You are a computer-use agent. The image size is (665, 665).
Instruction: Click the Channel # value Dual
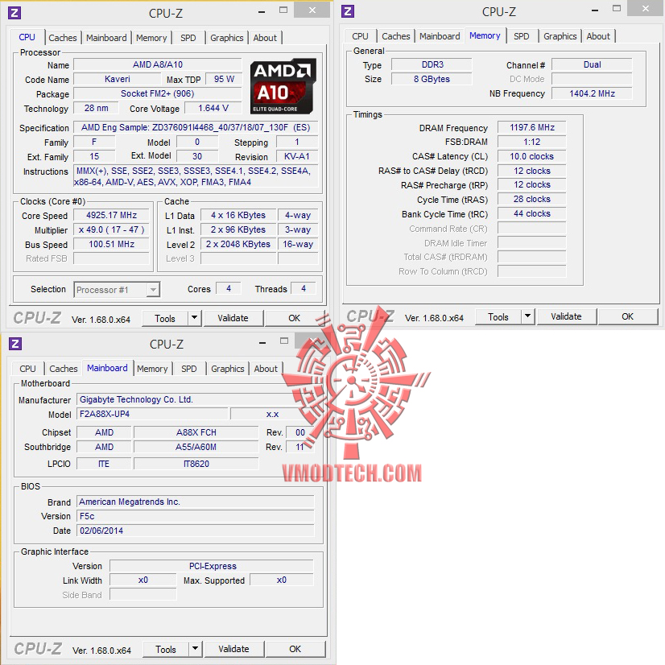click(x=592, y=65)
